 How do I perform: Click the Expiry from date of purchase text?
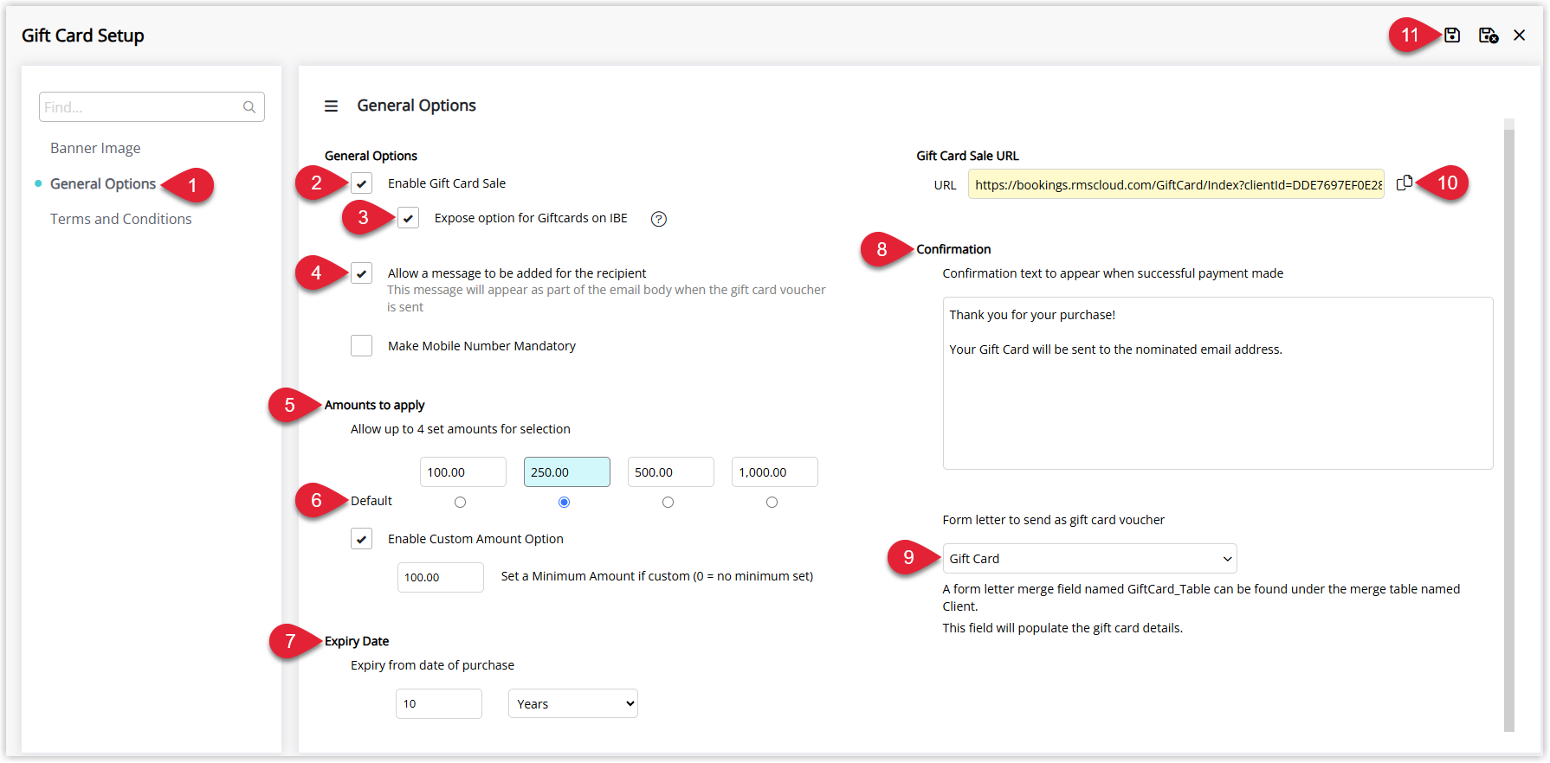click(x=432, y=665)
